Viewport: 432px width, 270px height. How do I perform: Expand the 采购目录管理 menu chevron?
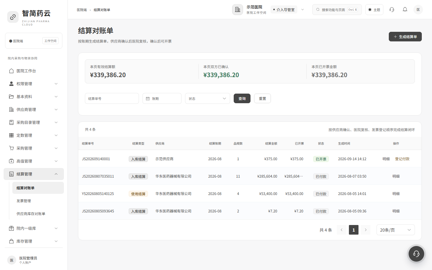(x=56, y=122)
